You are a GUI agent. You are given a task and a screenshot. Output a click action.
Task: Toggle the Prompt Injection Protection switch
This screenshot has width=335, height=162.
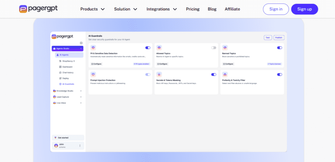click(148, 75)
